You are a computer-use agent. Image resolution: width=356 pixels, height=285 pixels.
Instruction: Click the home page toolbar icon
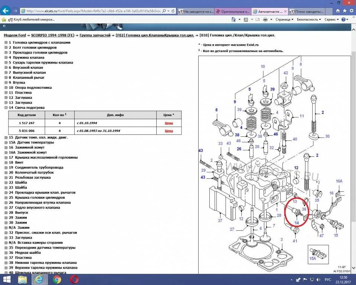233,20
